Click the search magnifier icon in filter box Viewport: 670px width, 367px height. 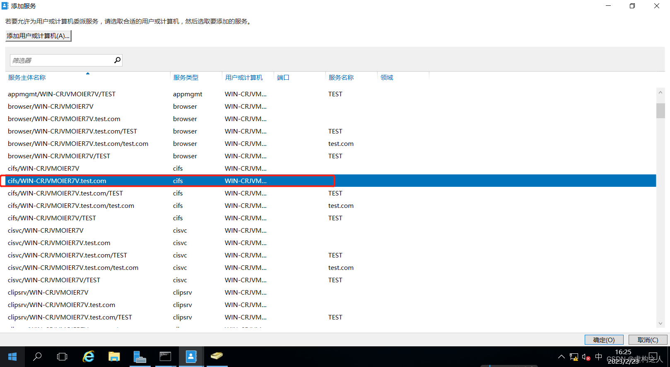(118, 60)
